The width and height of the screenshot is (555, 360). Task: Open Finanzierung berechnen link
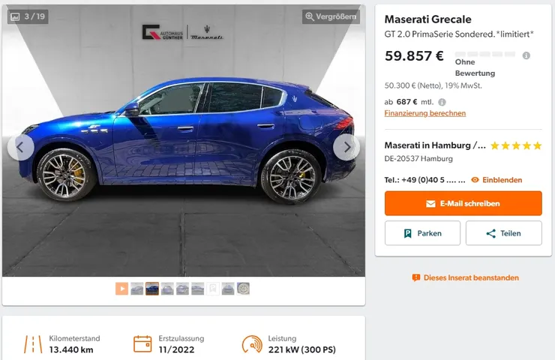424,113
